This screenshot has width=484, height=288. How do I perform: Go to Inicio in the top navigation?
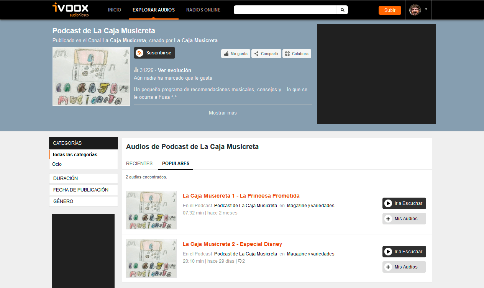tap(114, 10)
